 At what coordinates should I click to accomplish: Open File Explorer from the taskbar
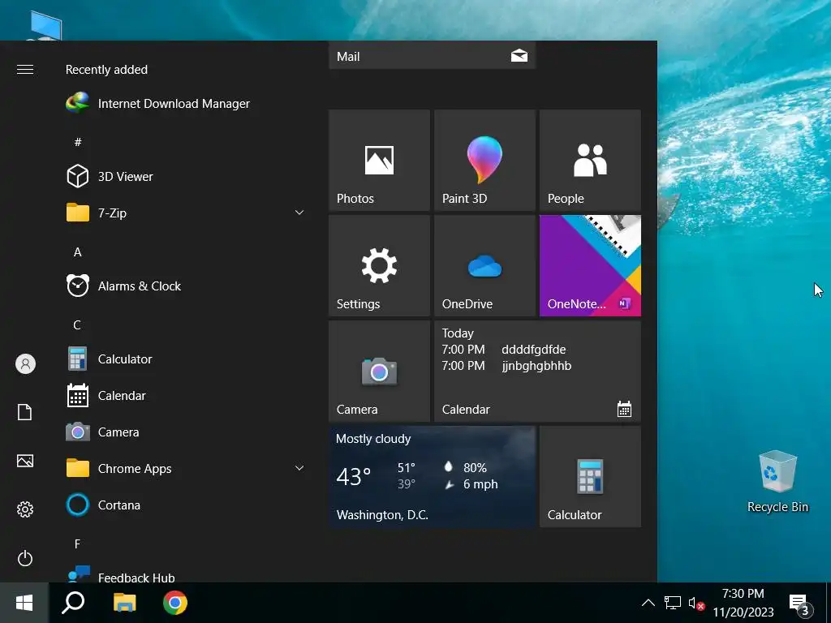124,603
